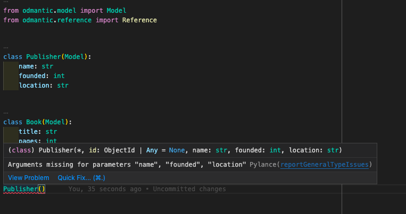This screenshot has height=214, width=406.
Task: Click the 'name: str' field line
Action: [36, 66]
